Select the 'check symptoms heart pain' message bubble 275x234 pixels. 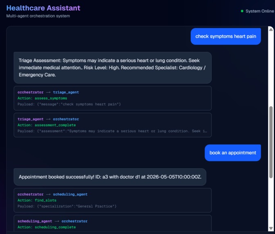tap(226, 36)
